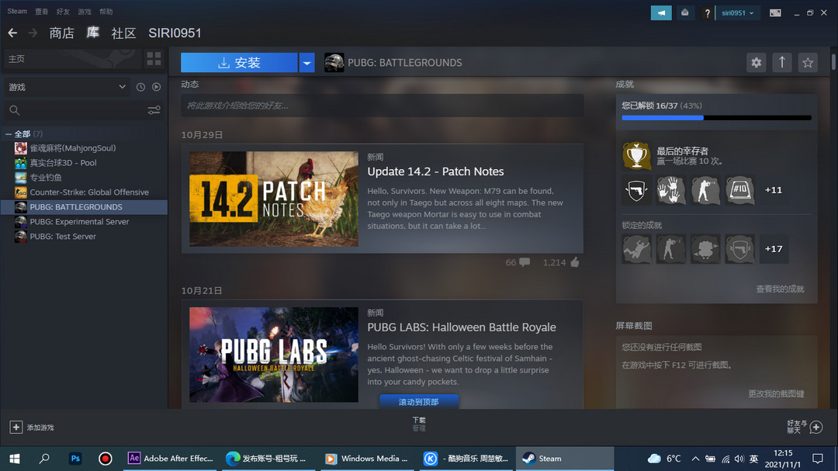Select PUBG: Experimental Server in library
Viewport: 838px width, 471px height.
point(85,221)
